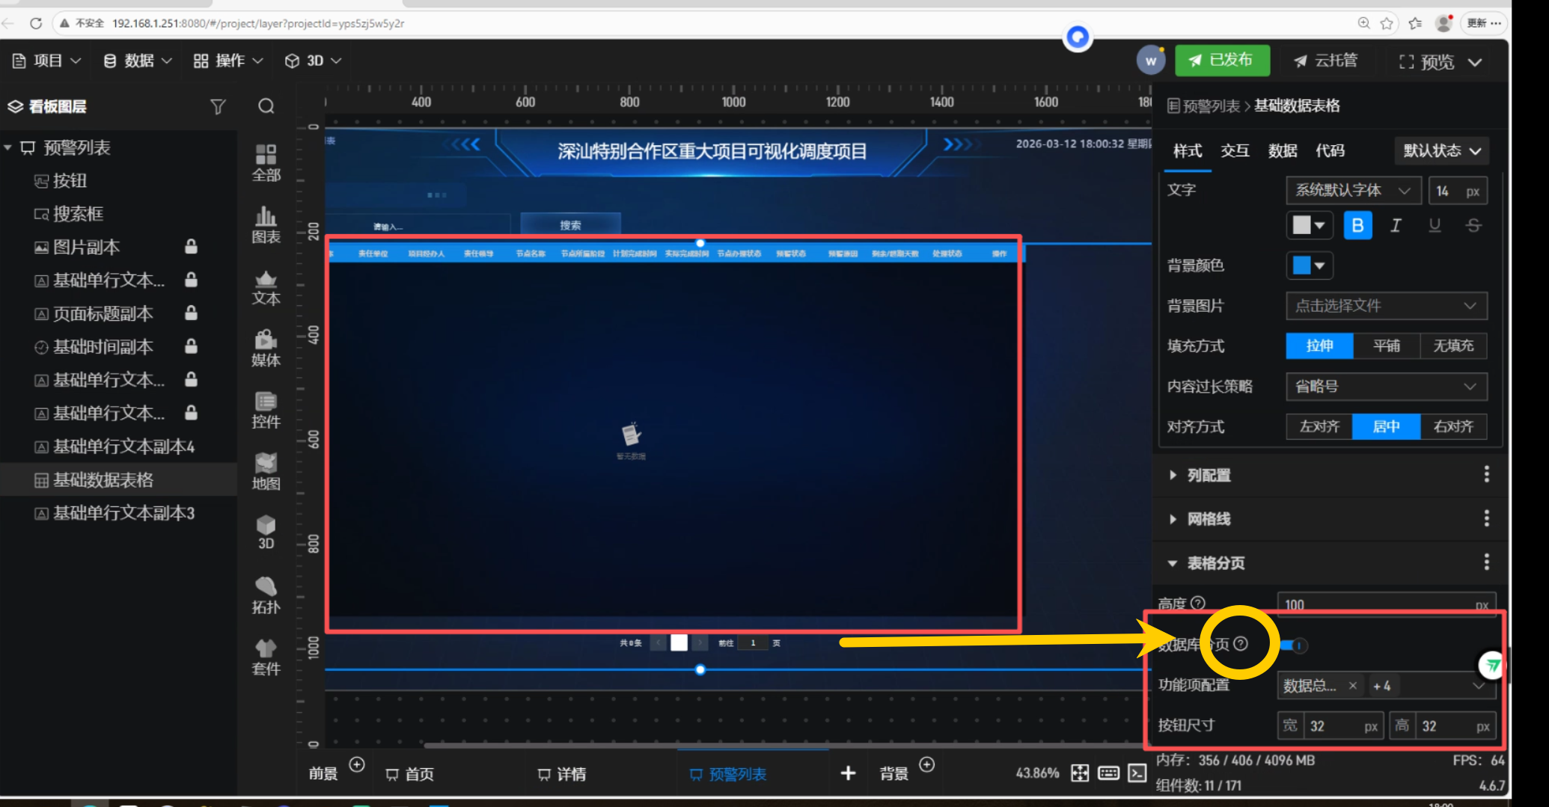Open the 项目 menu
1549x807 pixels.
[x=46, y=61]
